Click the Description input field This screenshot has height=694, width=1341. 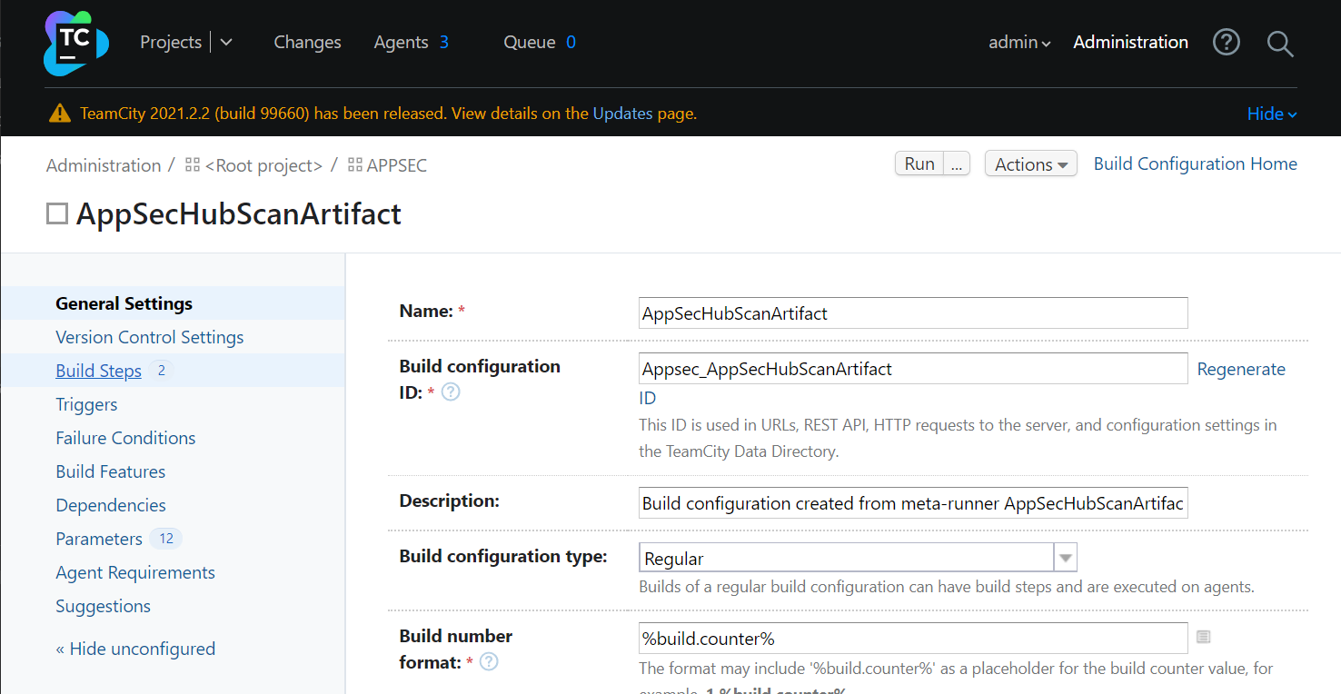[x=912, y=503]
